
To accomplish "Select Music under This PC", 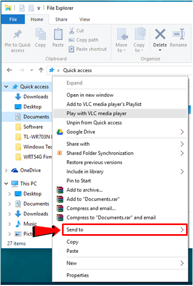I will coord(30,223).
